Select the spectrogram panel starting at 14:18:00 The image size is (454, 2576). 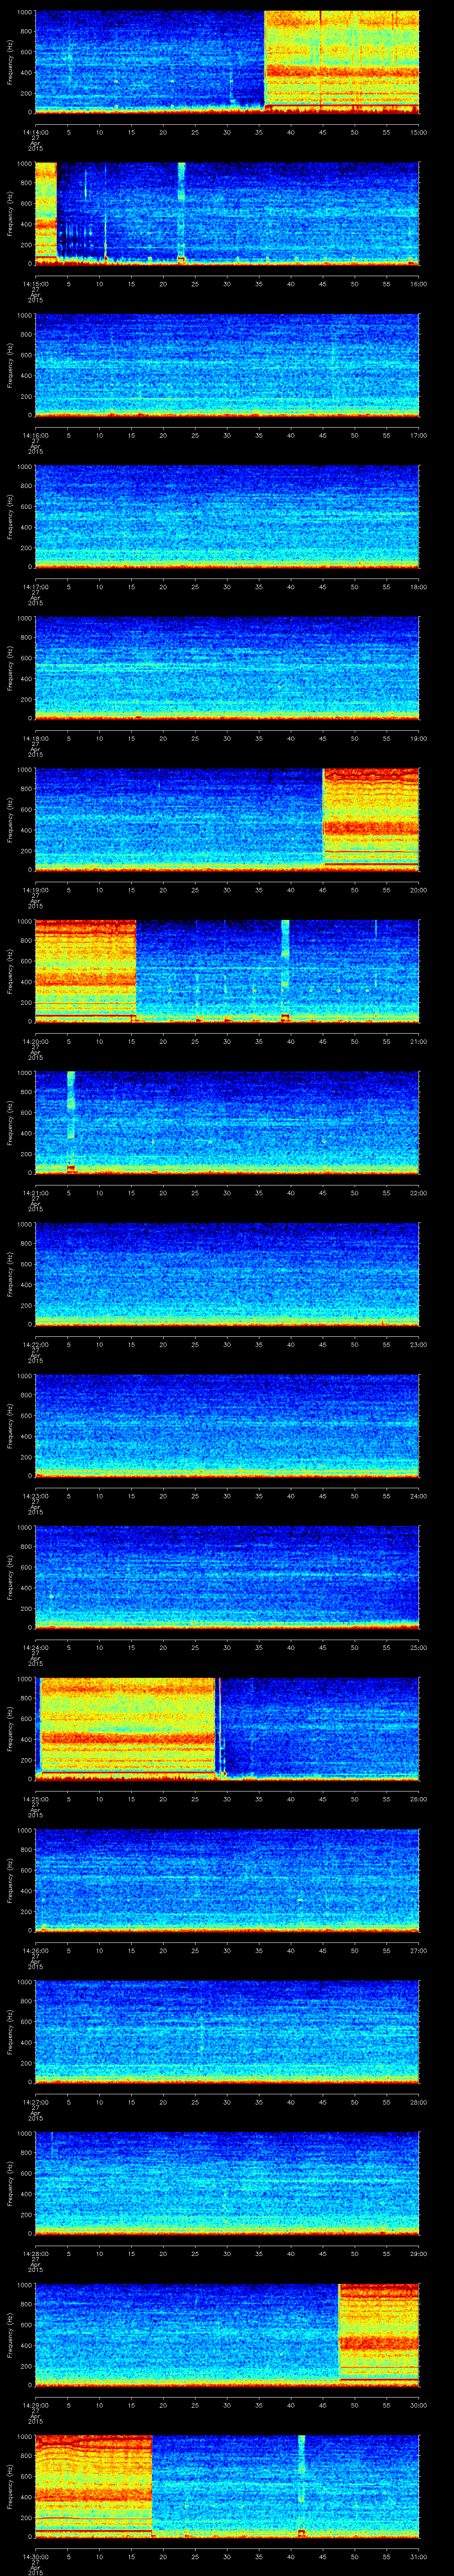click(x=227, y=668)
